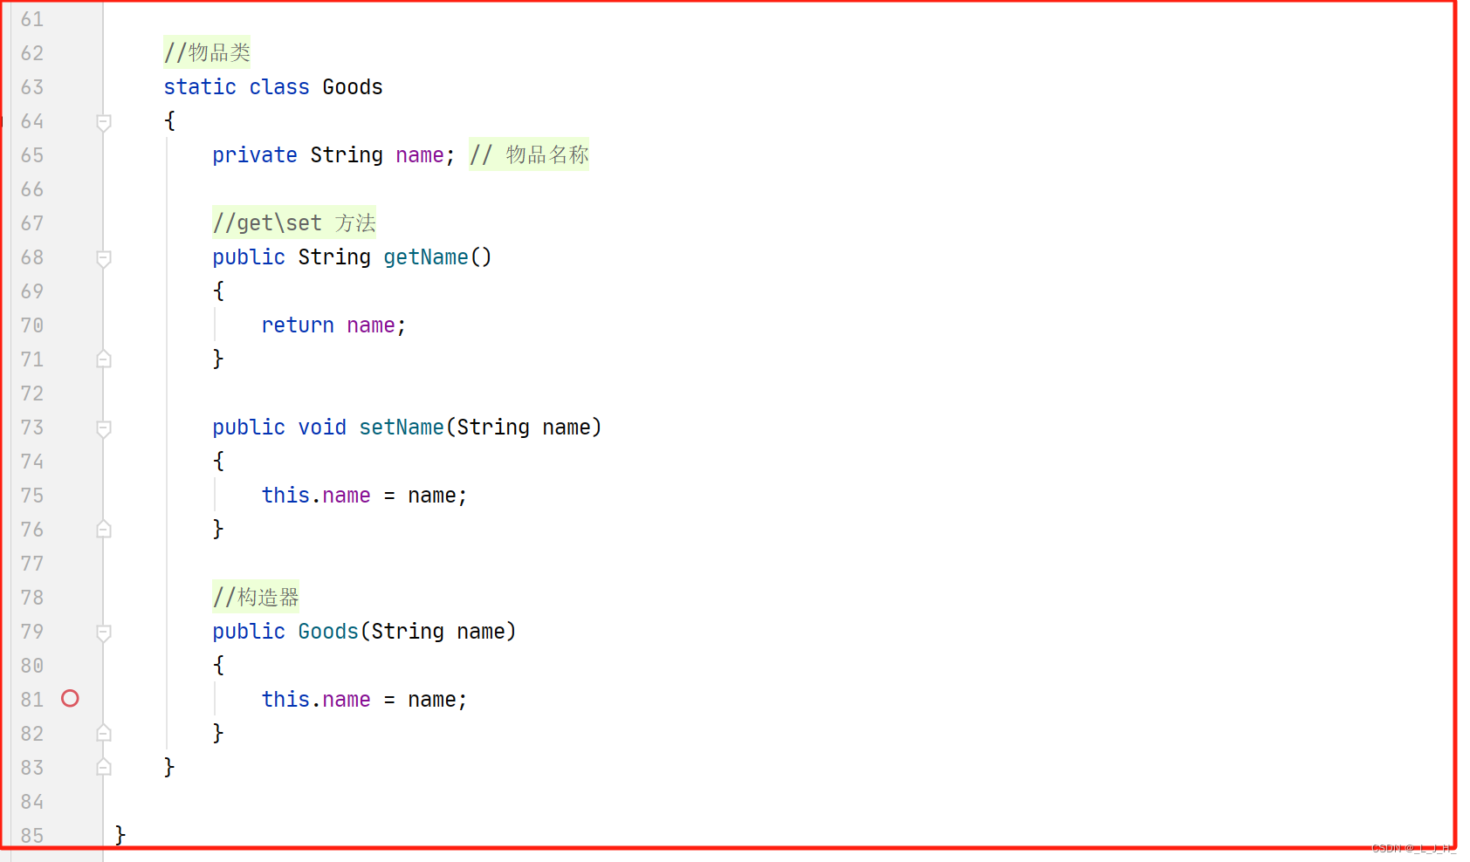Toggle the breakpoint on line 81

(x=70, y=699)
